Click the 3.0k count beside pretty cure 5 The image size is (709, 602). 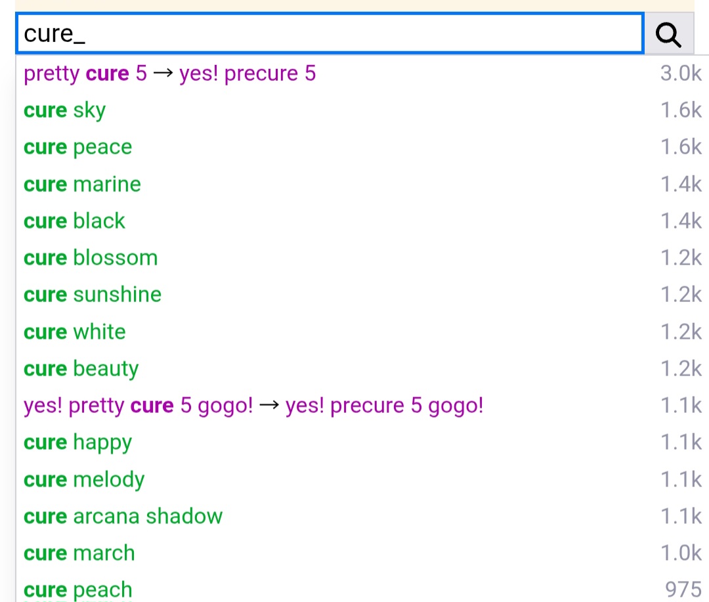pyautogui.click(x=681, y=74)
